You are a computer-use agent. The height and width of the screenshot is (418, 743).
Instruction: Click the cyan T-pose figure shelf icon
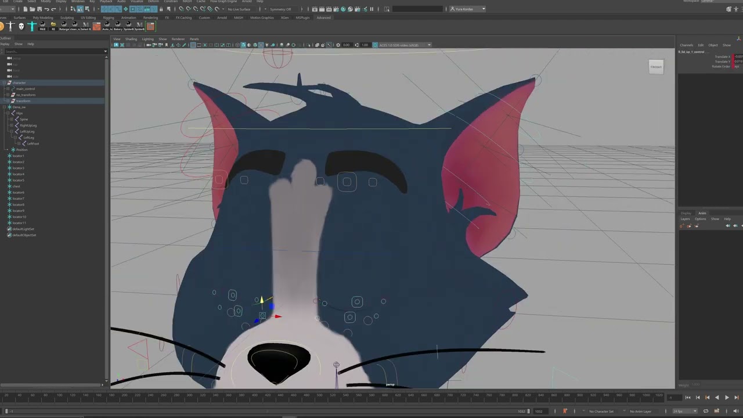[32, 26]
